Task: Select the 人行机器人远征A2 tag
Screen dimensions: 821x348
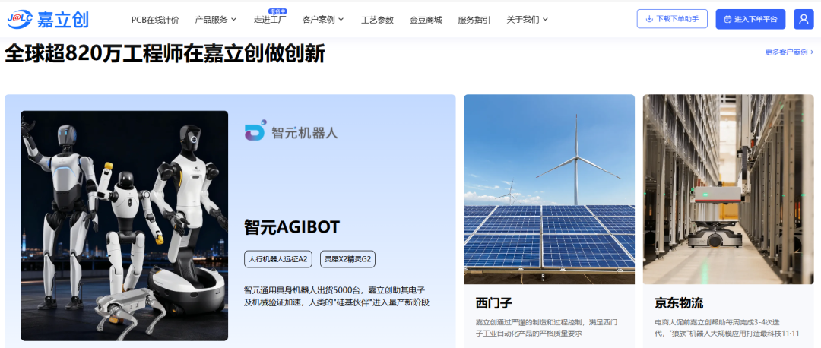Action: click(278, 259)
